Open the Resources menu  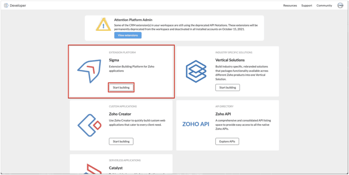coord(290,6)
